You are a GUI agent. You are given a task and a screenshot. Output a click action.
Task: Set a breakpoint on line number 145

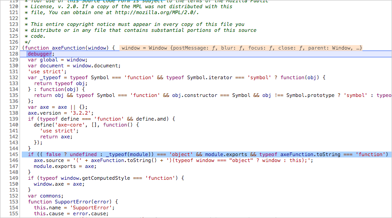pos(14,154)
